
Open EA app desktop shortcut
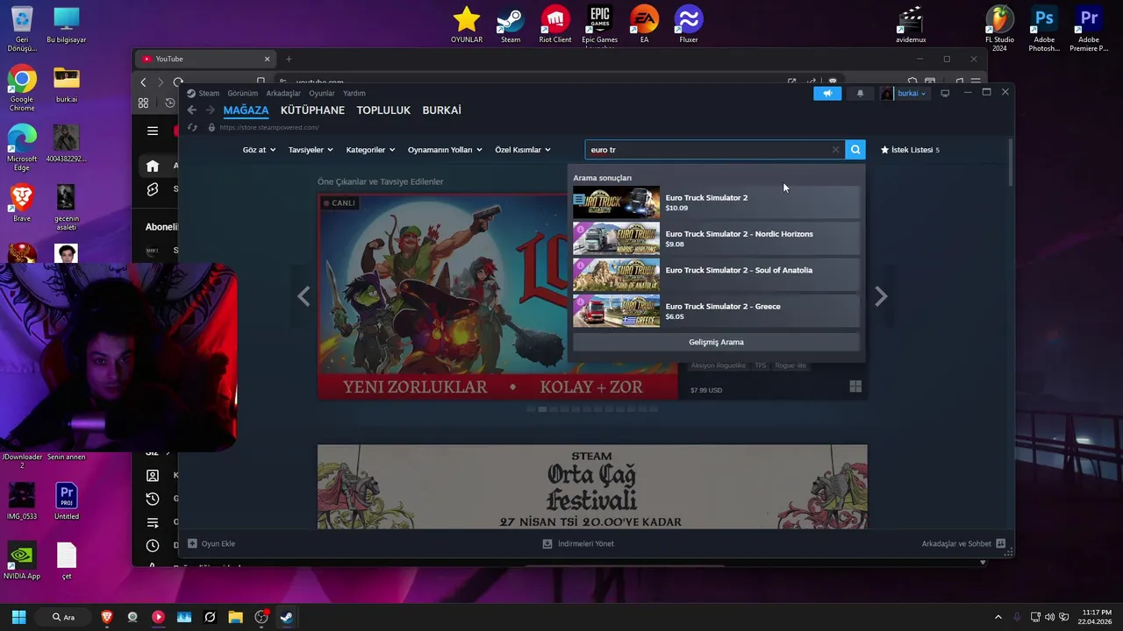coord(644,24)
